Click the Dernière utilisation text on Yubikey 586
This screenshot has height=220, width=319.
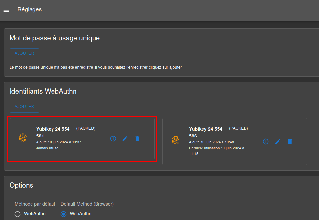(216, 151)
